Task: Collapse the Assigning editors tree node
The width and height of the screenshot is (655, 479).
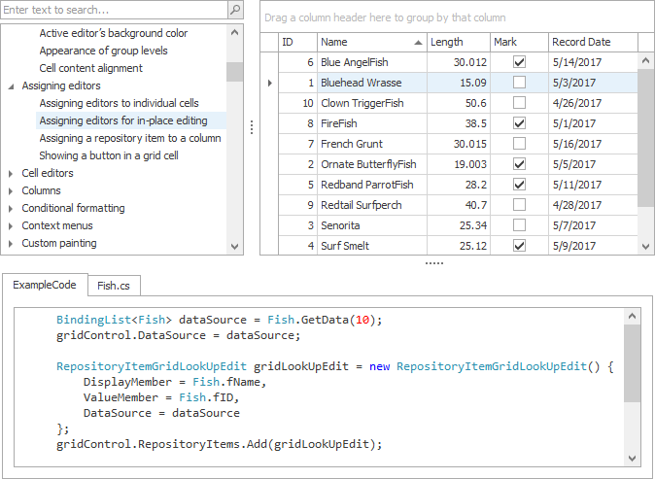Action: (x=11, y=86)
